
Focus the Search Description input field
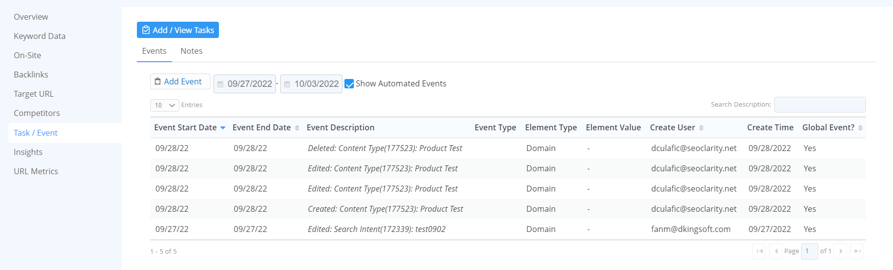click(x=819, y=105)
